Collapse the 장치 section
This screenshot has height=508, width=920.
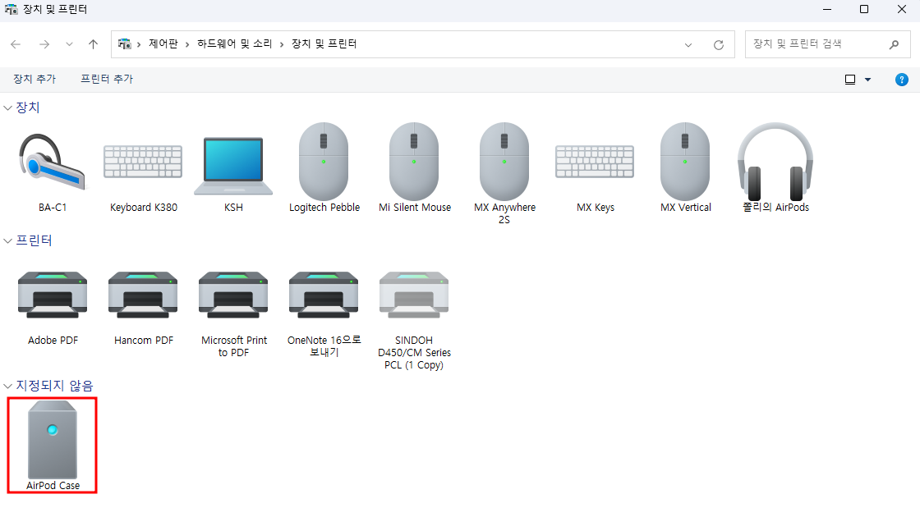tap(7, 108)
